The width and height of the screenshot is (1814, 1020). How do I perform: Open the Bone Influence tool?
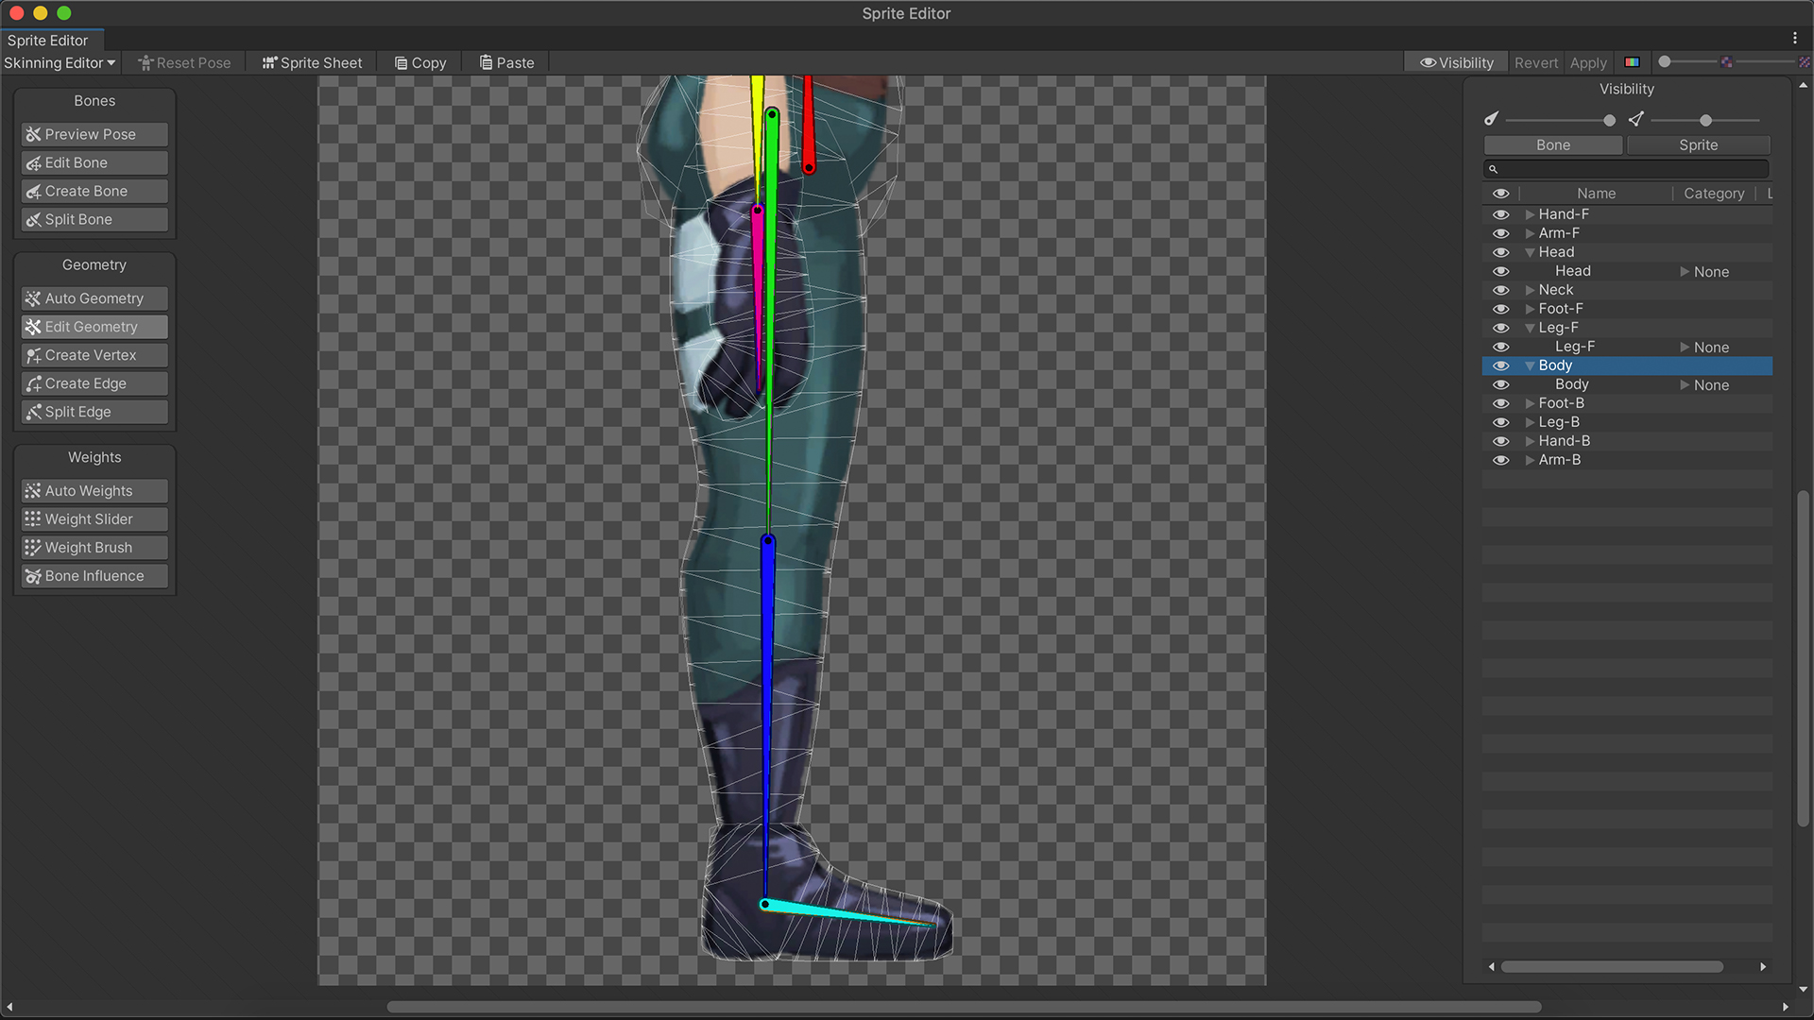click(93, 575)
